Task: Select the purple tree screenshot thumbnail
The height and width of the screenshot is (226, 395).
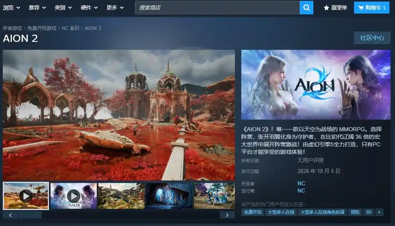Action: coord(214,196)
